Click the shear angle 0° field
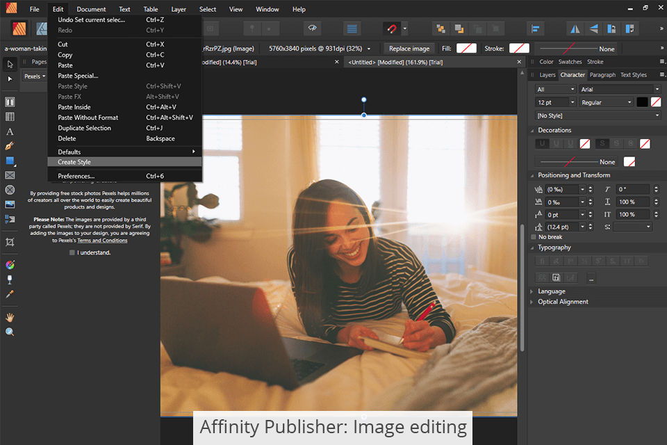This screenshot has width=667, height=445. (633, 190)
